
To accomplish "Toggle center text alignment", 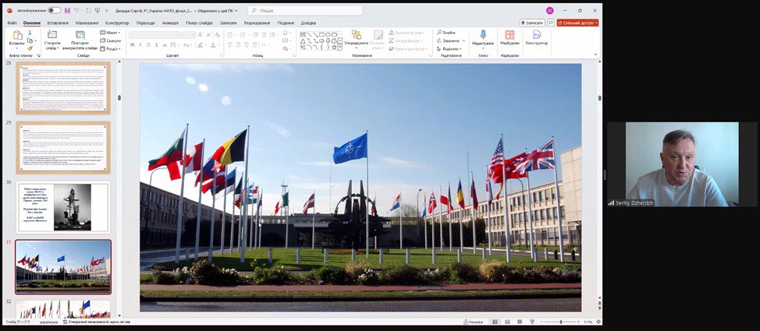I will pyautogui.click(x=238, y=45).
